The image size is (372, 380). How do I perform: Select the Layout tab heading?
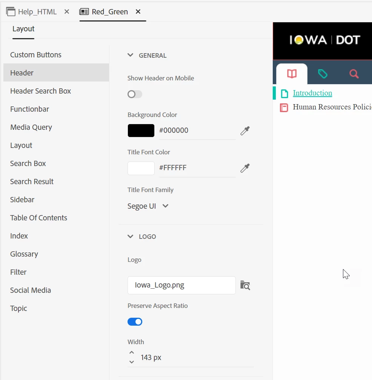coord(23,29)
